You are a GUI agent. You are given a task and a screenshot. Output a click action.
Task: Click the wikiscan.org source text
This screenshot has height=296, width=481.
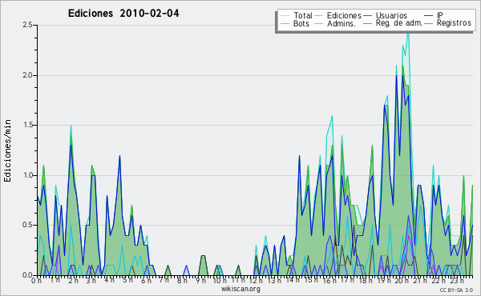240,289
